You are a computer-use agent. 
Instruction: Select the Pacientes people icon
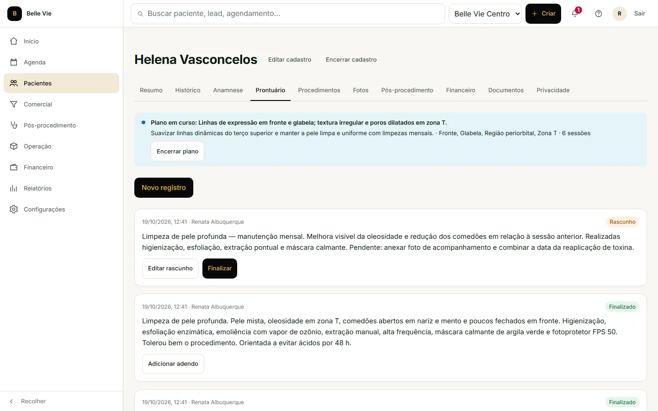pos(14,83)
